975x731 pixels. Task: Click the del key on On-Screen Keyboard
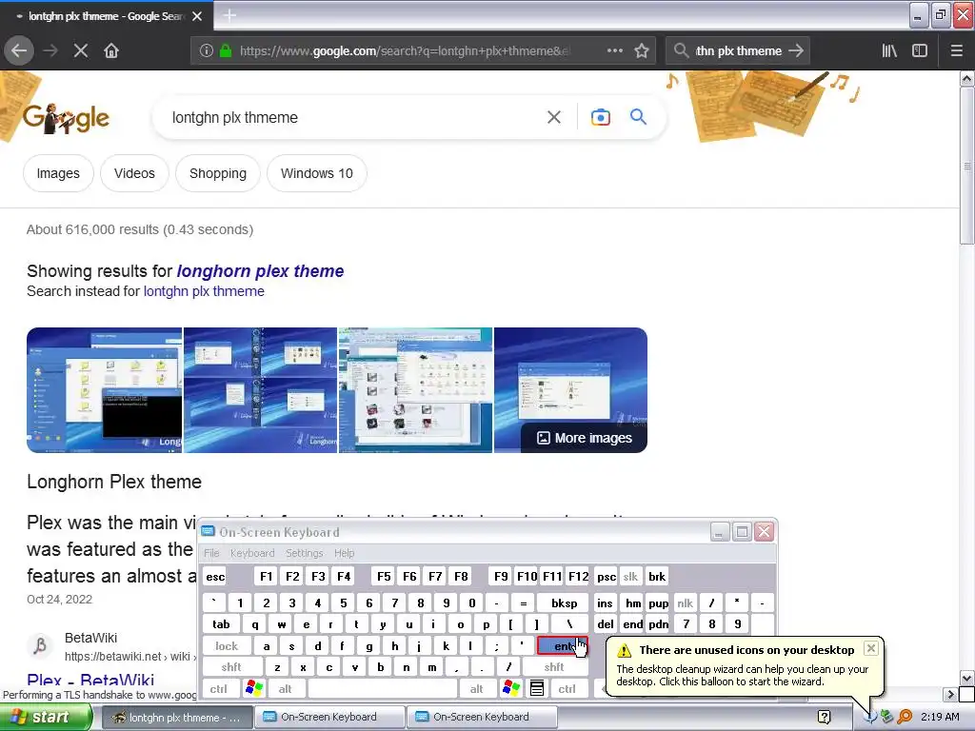pyautogui.click(x=605, y=624)
